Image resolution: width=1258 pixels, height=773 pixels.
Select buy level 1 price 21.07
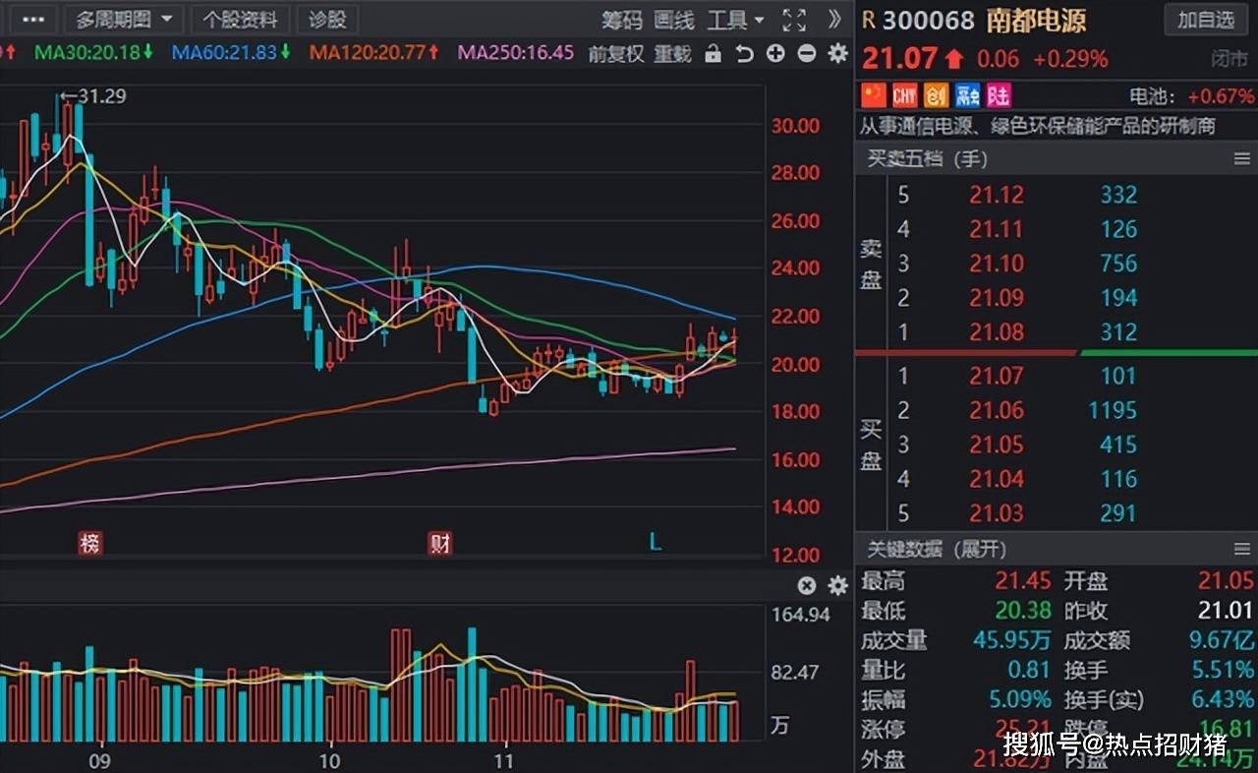tap(997, 376)
